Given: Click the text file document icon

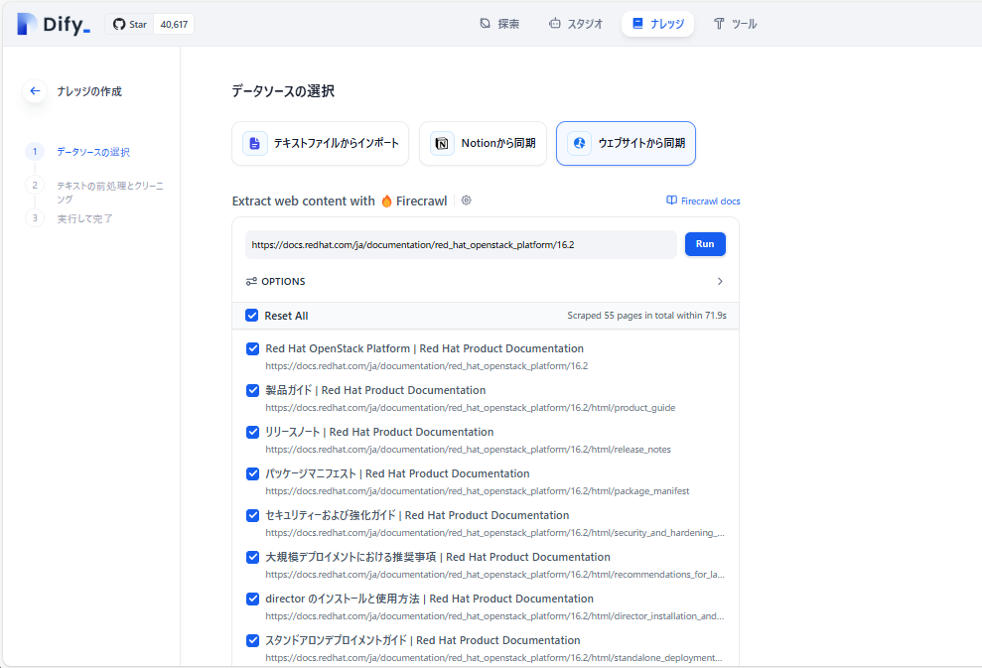Looking at the screenshot, I should (x=255, y=143).
